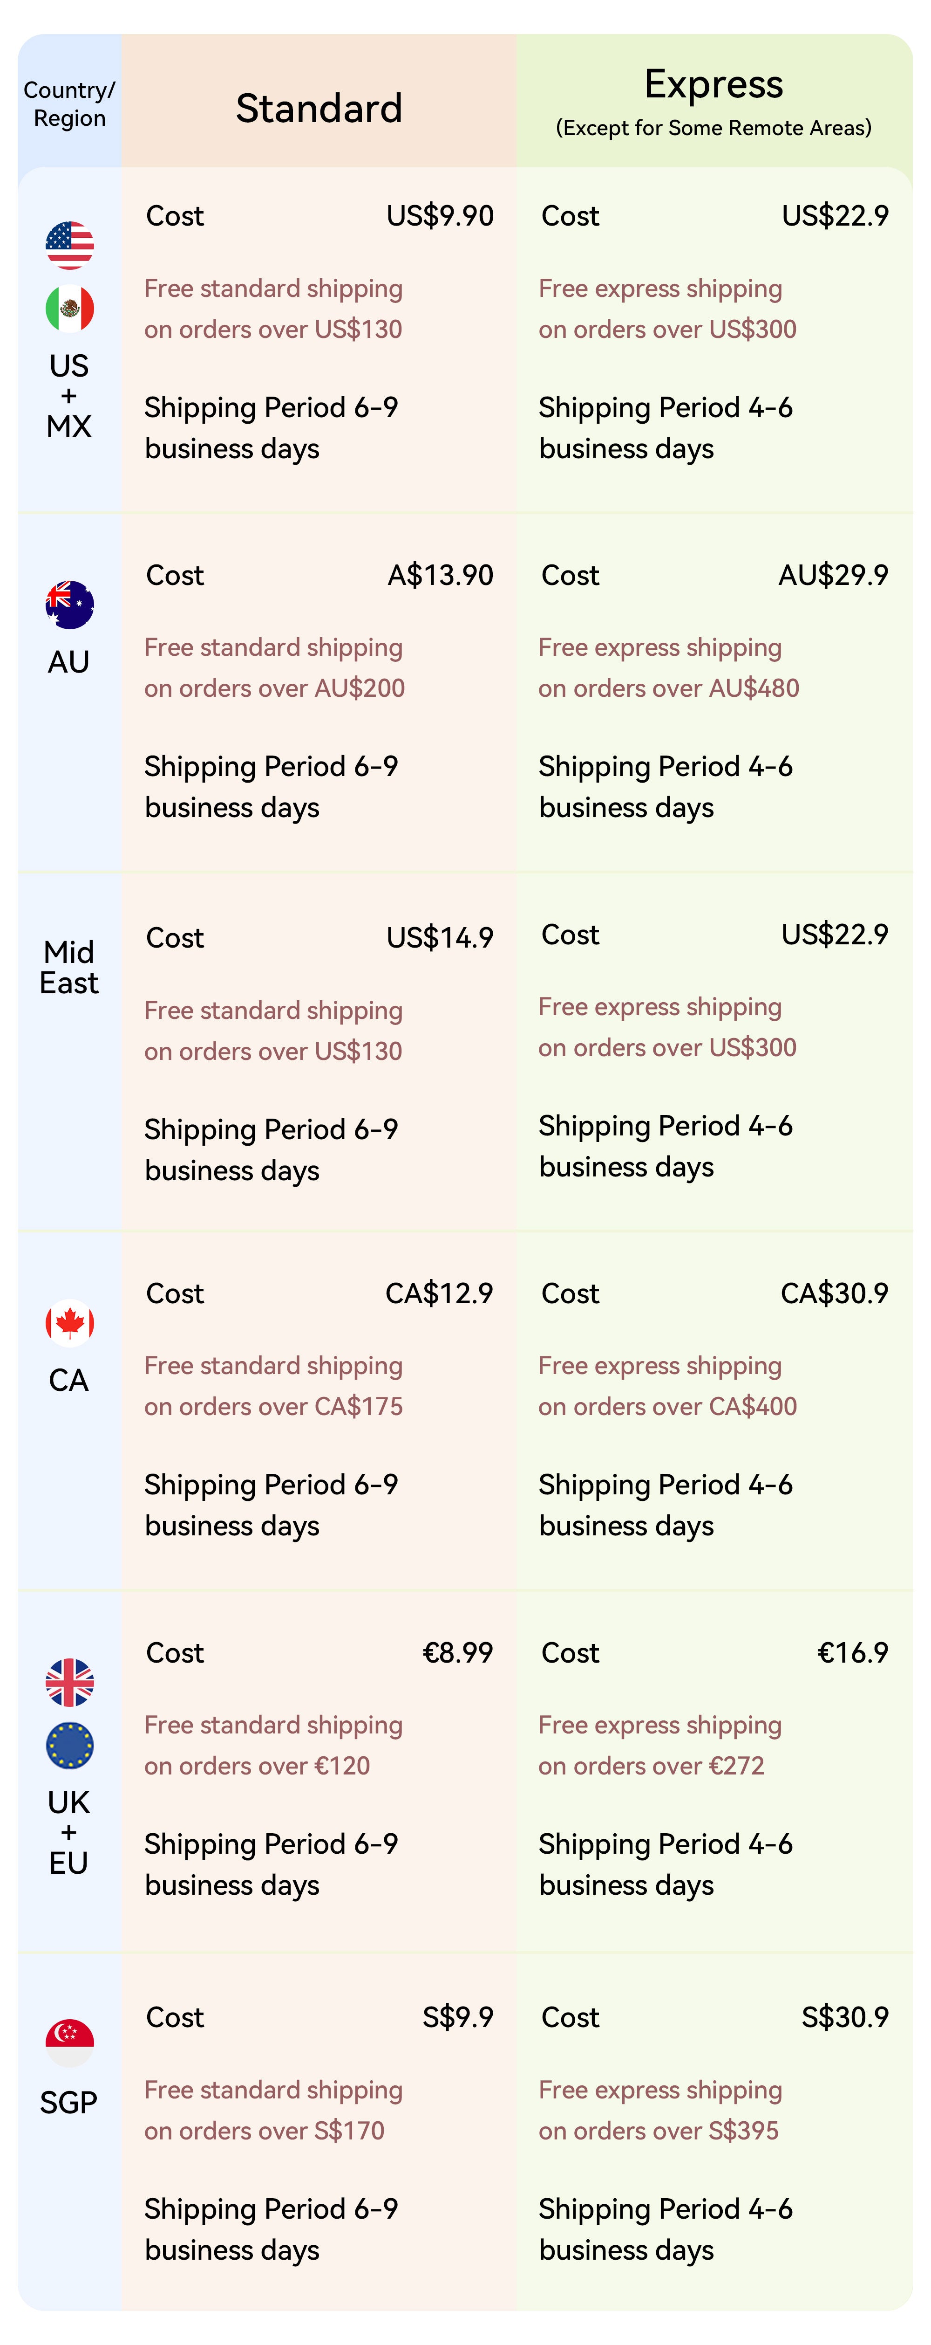Select the Standard column header
931x2345 pixels.
click(318, 108)
